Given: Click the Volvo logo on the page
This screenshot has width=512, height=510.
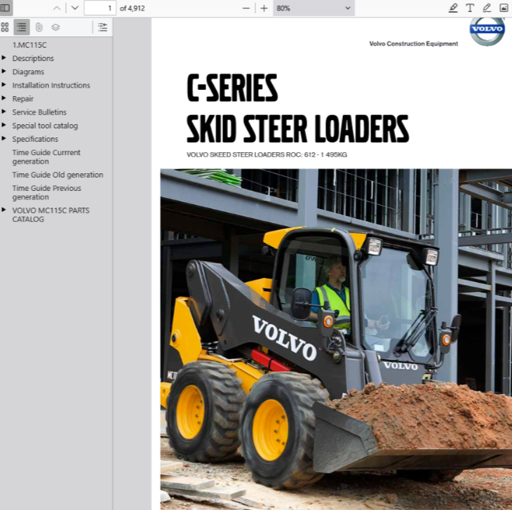Looking at the screenshot, I should coord(487,30).
